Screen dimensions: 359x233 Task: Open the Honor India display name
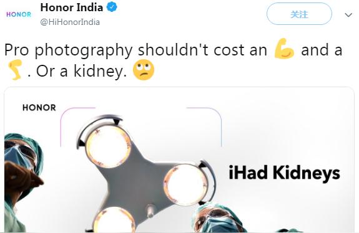point(72,7)
